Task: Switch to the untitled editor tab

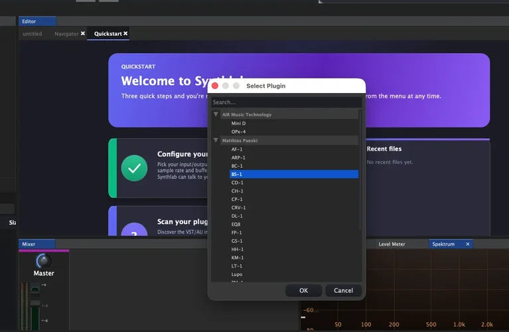Action: (x=32, y=34)
